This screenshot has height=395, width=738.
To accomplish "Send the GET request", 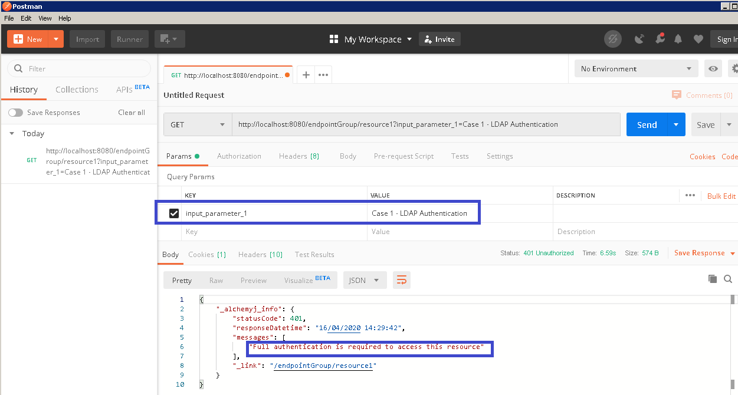I will point(647,124).
